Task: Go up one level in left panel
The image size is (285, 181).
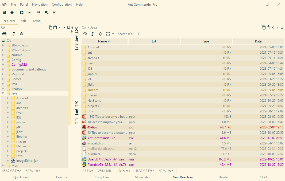Action: tap(14, 34)
